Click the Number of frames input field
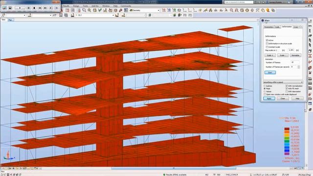 (295, 63)
